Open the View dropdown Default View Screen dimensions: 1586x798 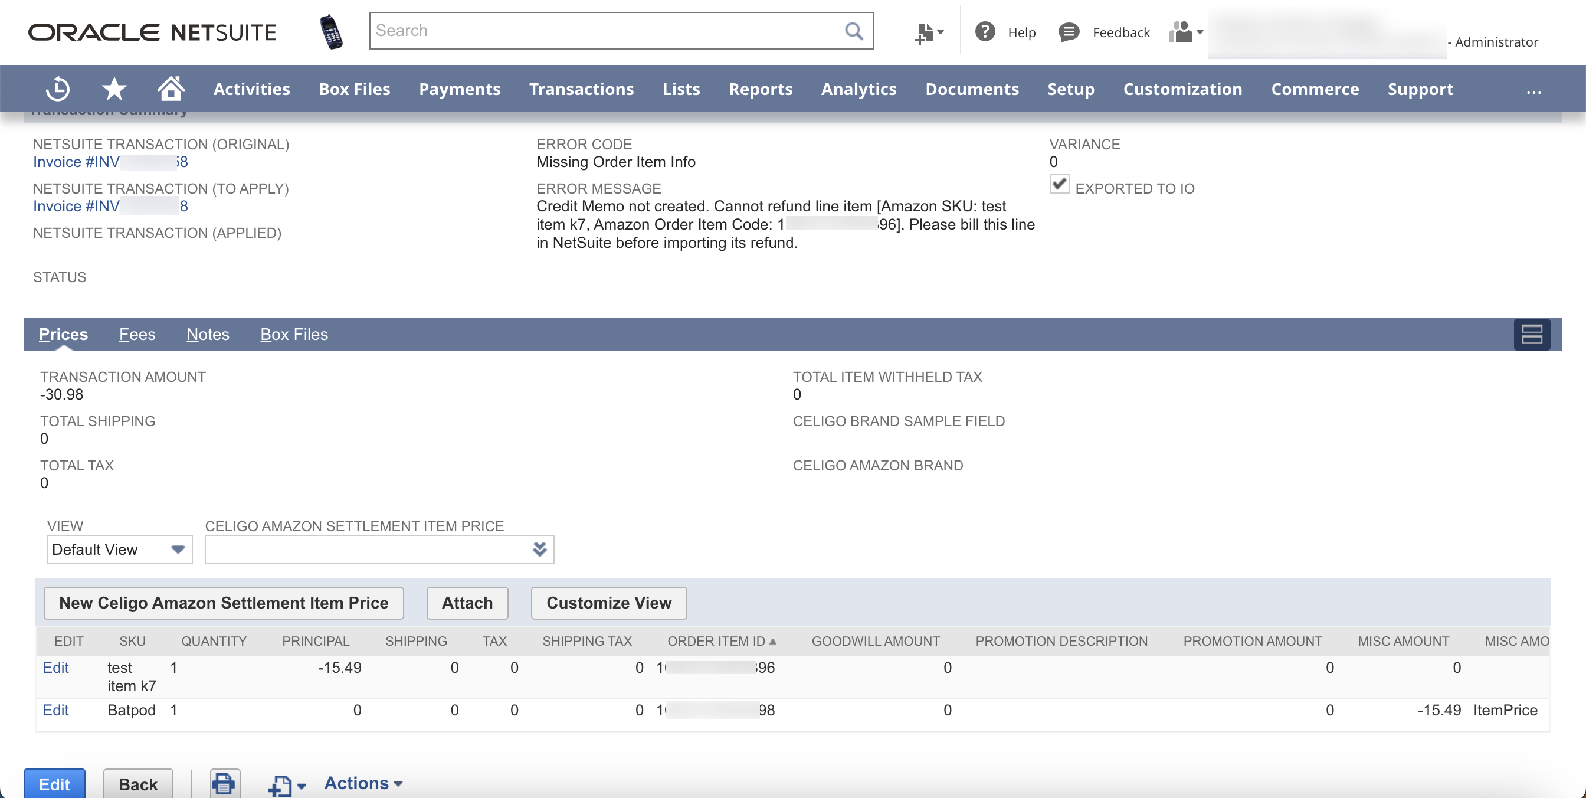119,550
